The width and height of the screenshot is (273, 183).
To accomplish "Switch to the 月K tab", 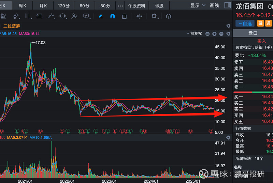I will tap(43, 6).
